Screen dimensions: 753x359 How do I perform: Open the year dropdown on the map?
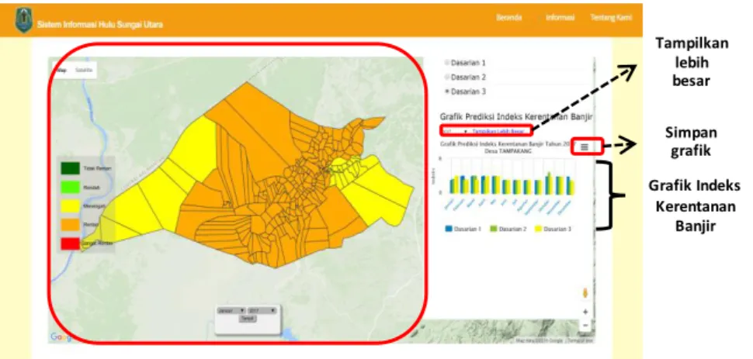[262, 310]
